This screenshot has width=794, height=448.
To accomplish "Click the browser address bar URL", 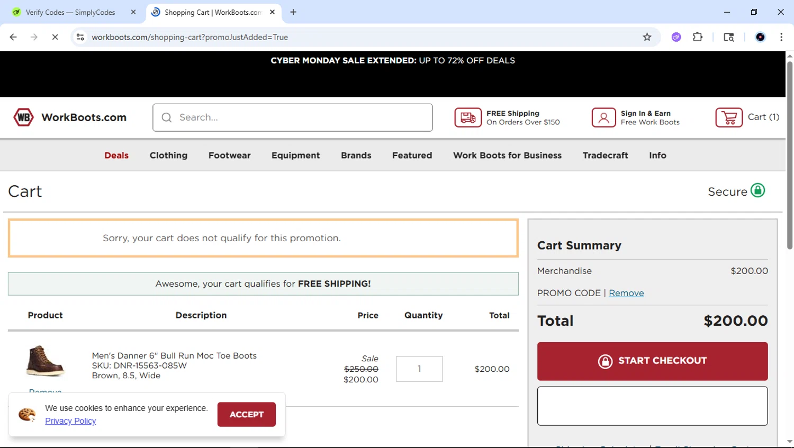I will tap(190, 37).
